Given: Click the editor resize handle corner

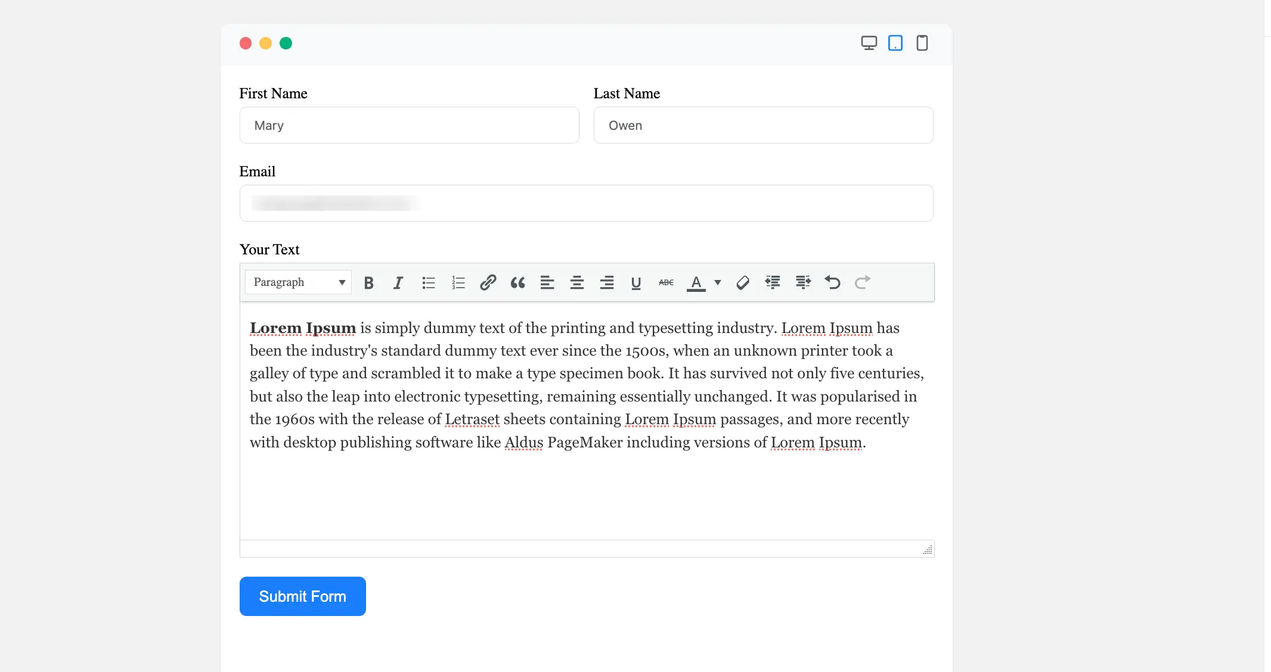Looking at the screenshot, I should [x=927, y=550].
